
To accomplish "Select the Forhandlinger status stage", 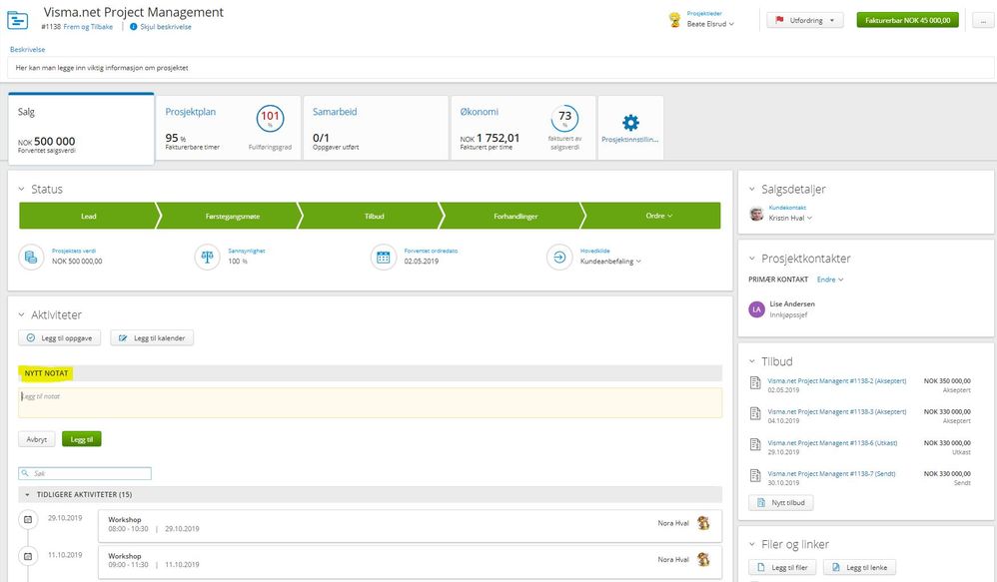I will (515, 216).
